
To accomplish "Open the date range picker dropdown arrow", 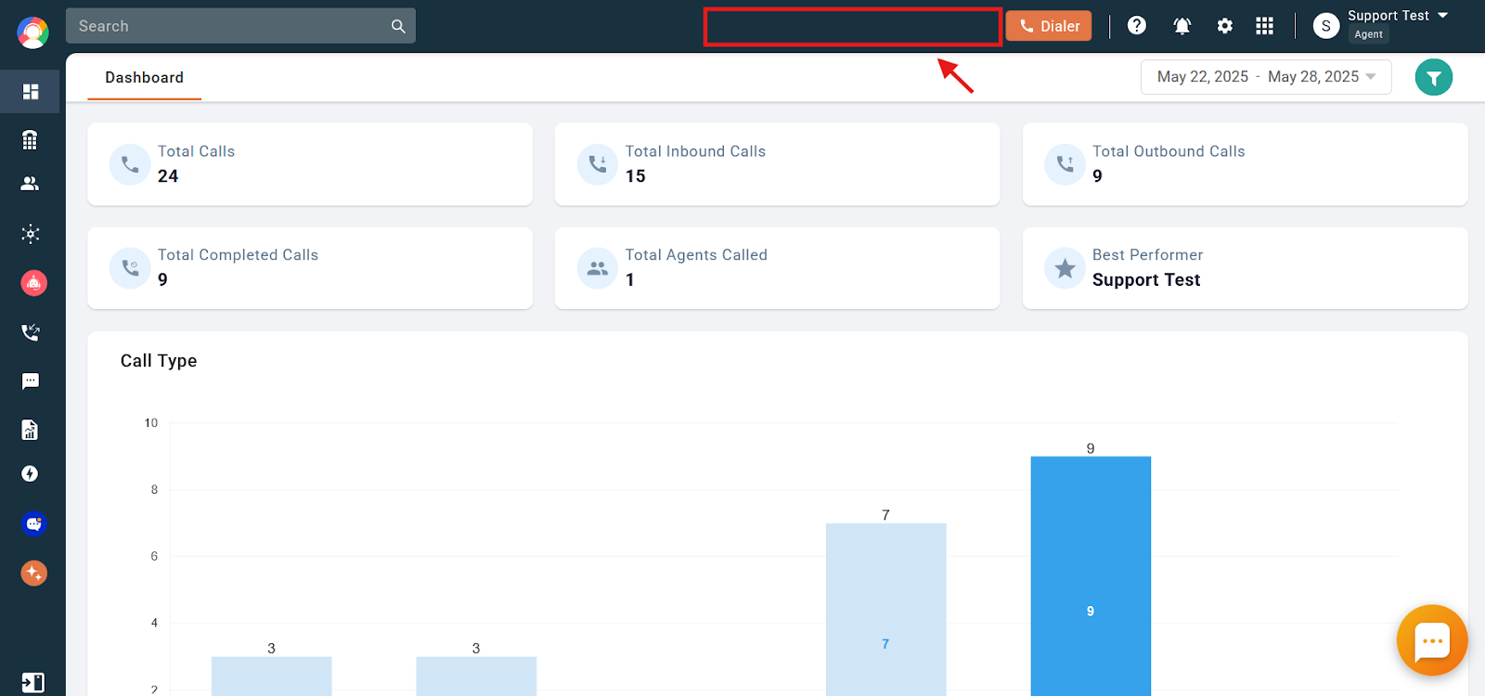I will pyautogui.click(x=1371, y=77).
